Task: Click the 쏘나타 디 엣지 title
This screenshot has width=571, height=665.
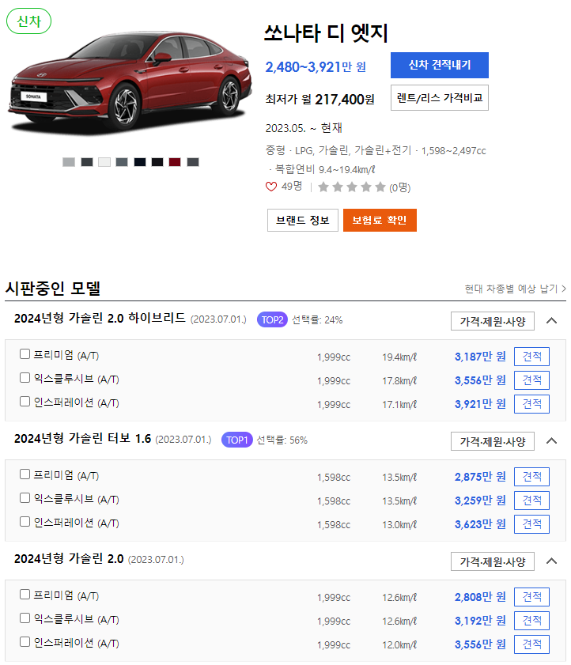Action: [326, 33]
